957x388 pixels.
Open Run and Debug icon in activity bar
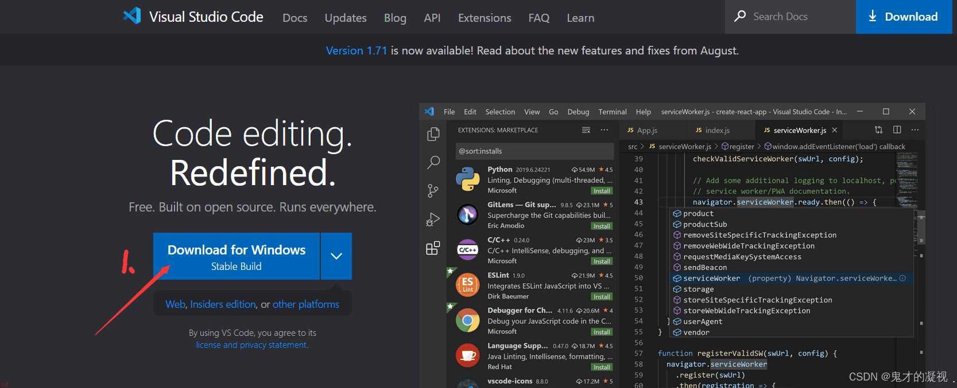coord(433,220)
